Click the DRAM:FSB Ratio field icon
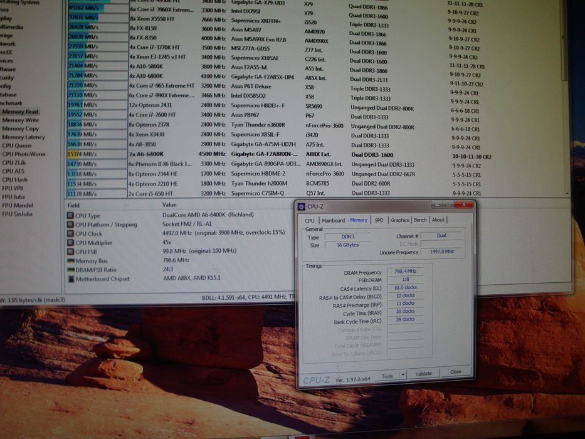Viewport: 585px width, 439px height. (x=70, y=270)
